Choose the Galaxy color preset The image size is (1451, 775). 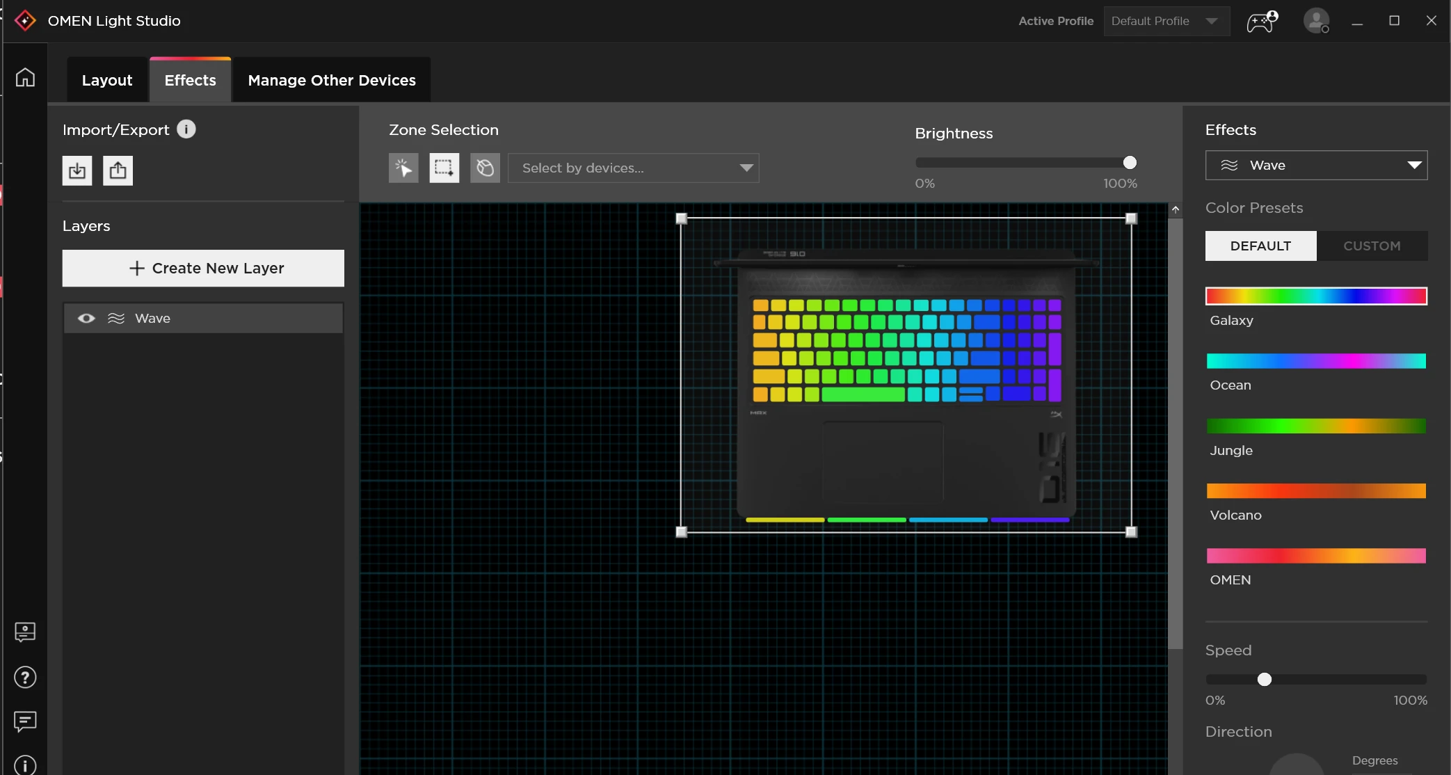1316,296
